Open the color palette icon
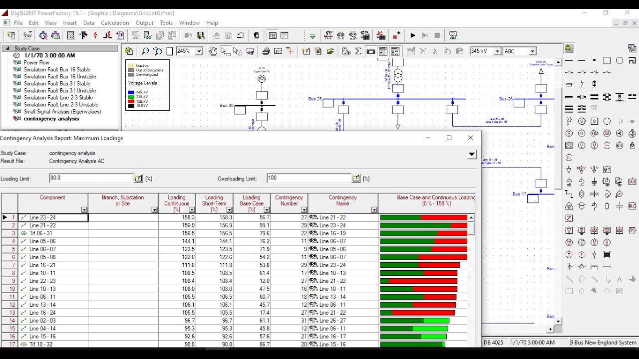 pyautogui.click(x=346, y=51)
